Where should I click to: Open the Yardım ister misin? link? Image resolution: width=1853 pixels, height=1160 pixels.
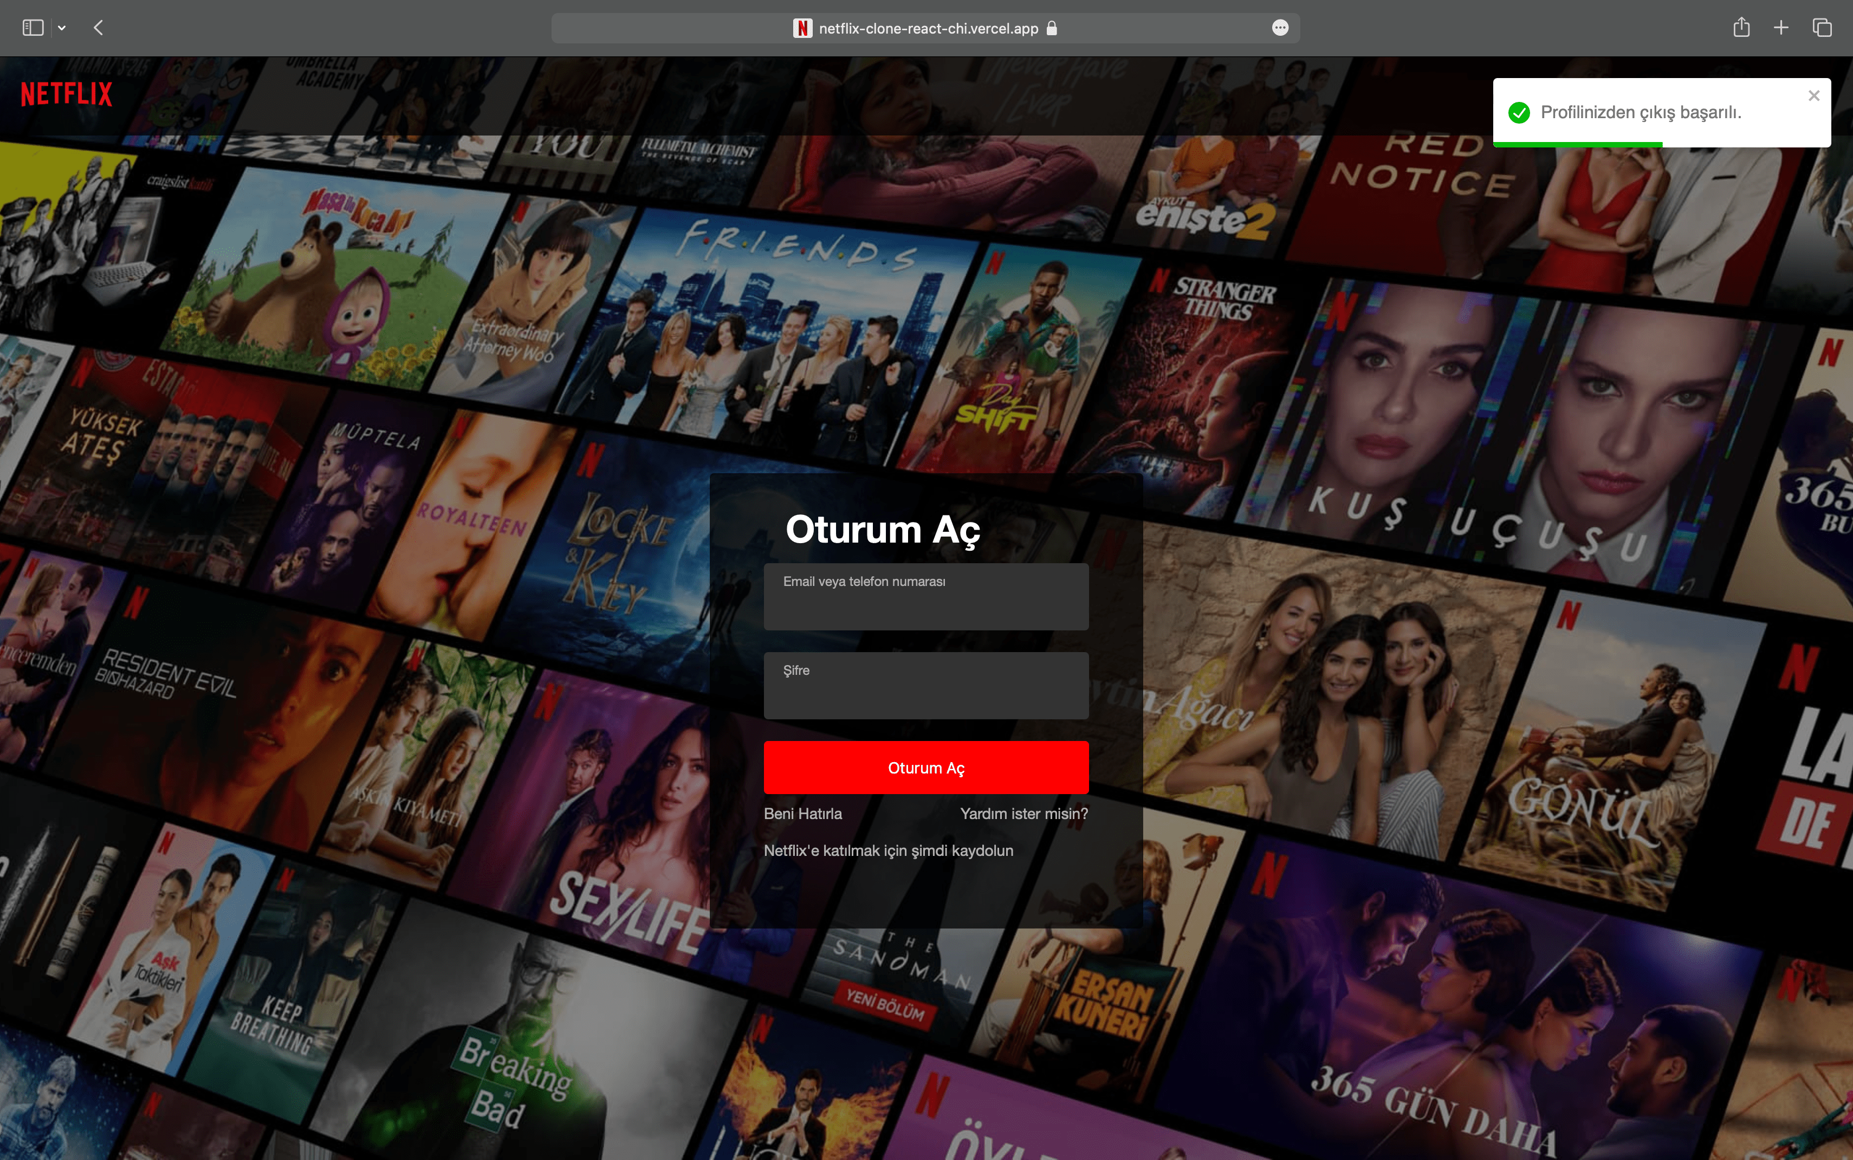pos(1023,814)
